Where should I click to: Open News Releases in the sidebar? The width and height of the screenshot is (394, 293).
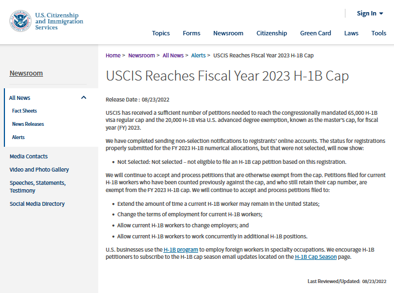[x=28, y=124]
